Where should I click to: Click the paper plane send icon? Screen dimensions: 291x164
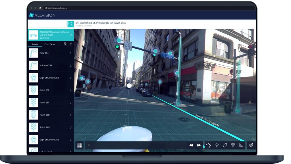[251, 145]
